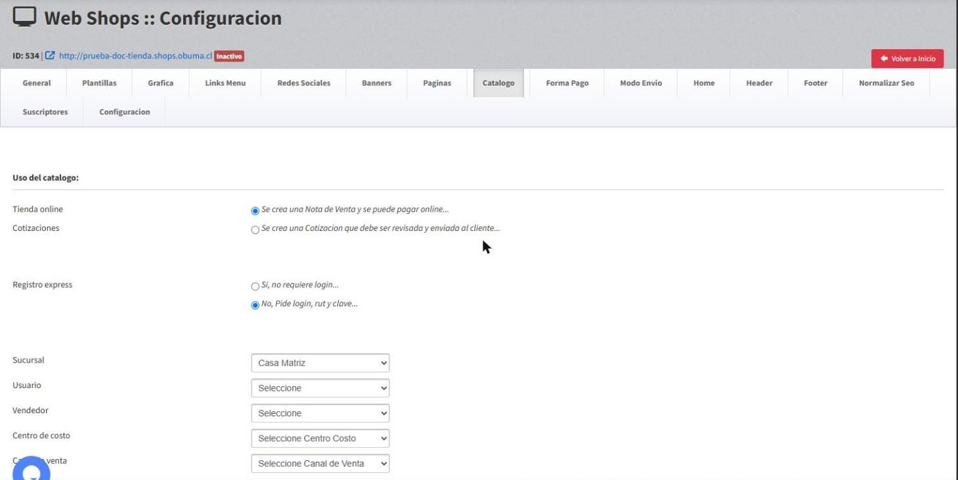Viewport: 958px width, 480px height.
Task: Open the Footer tab
Action: tap(816, 83)
